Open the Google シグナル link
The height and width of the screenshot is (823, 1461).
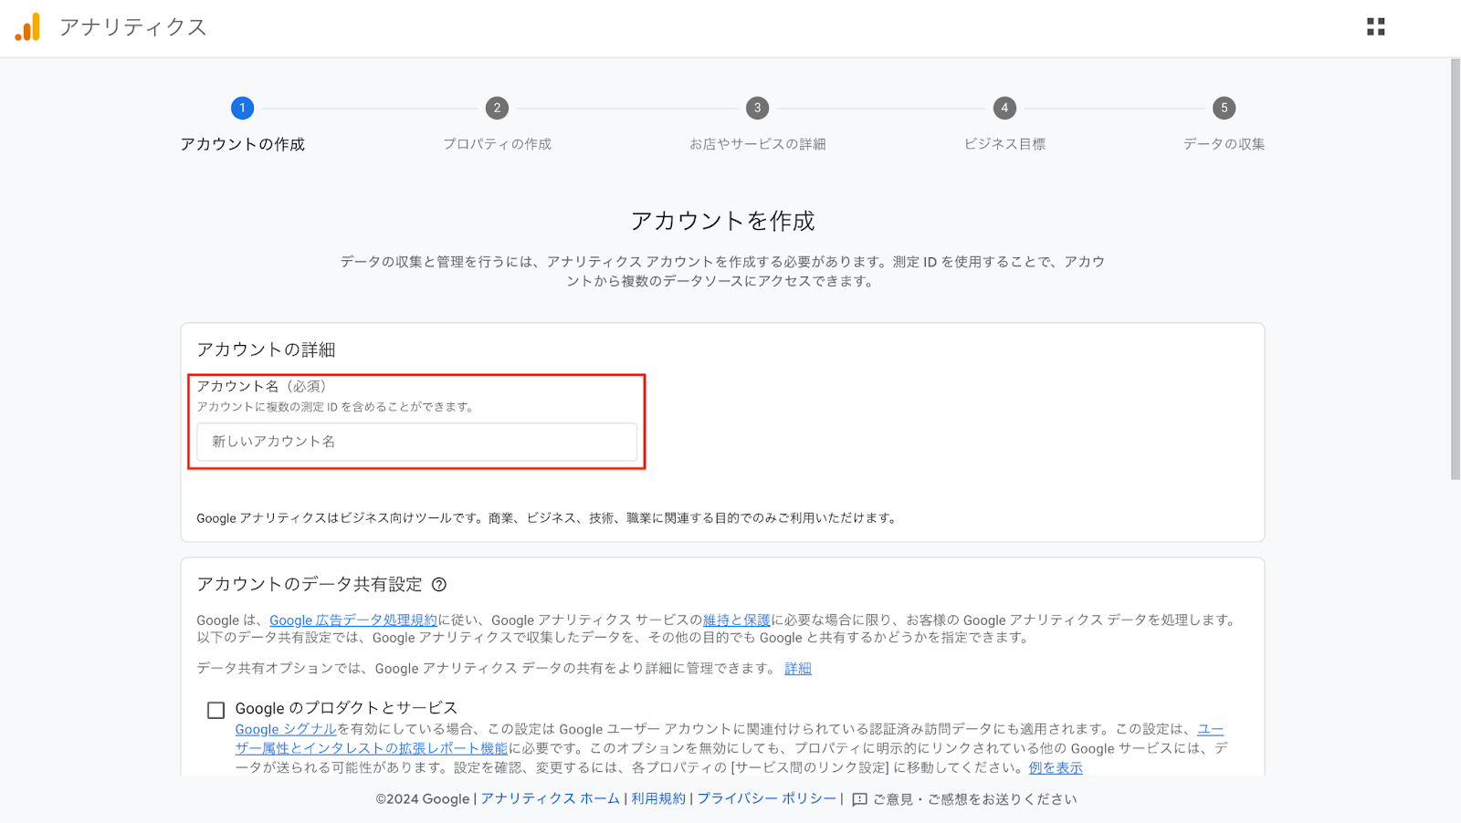(286, 729)
